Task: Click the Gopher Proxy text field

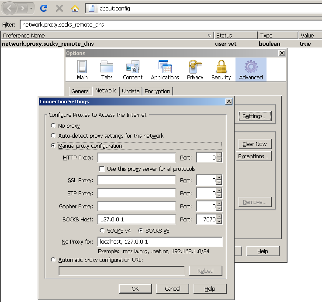Action: pyautogui.click(x=137, y=206)
